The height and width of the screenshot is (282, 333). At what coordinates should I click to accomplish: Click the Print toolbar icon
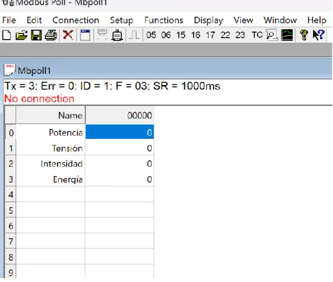51,35
